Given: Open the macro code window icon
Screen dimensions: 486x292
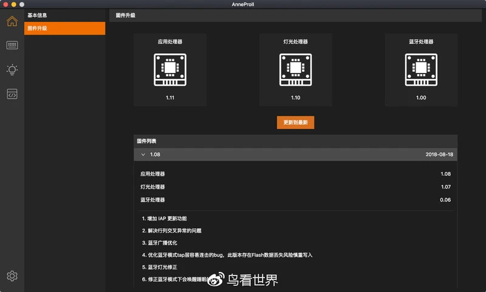Looking at the screenshot, I should pyautogui.click(x=12, y=94).
